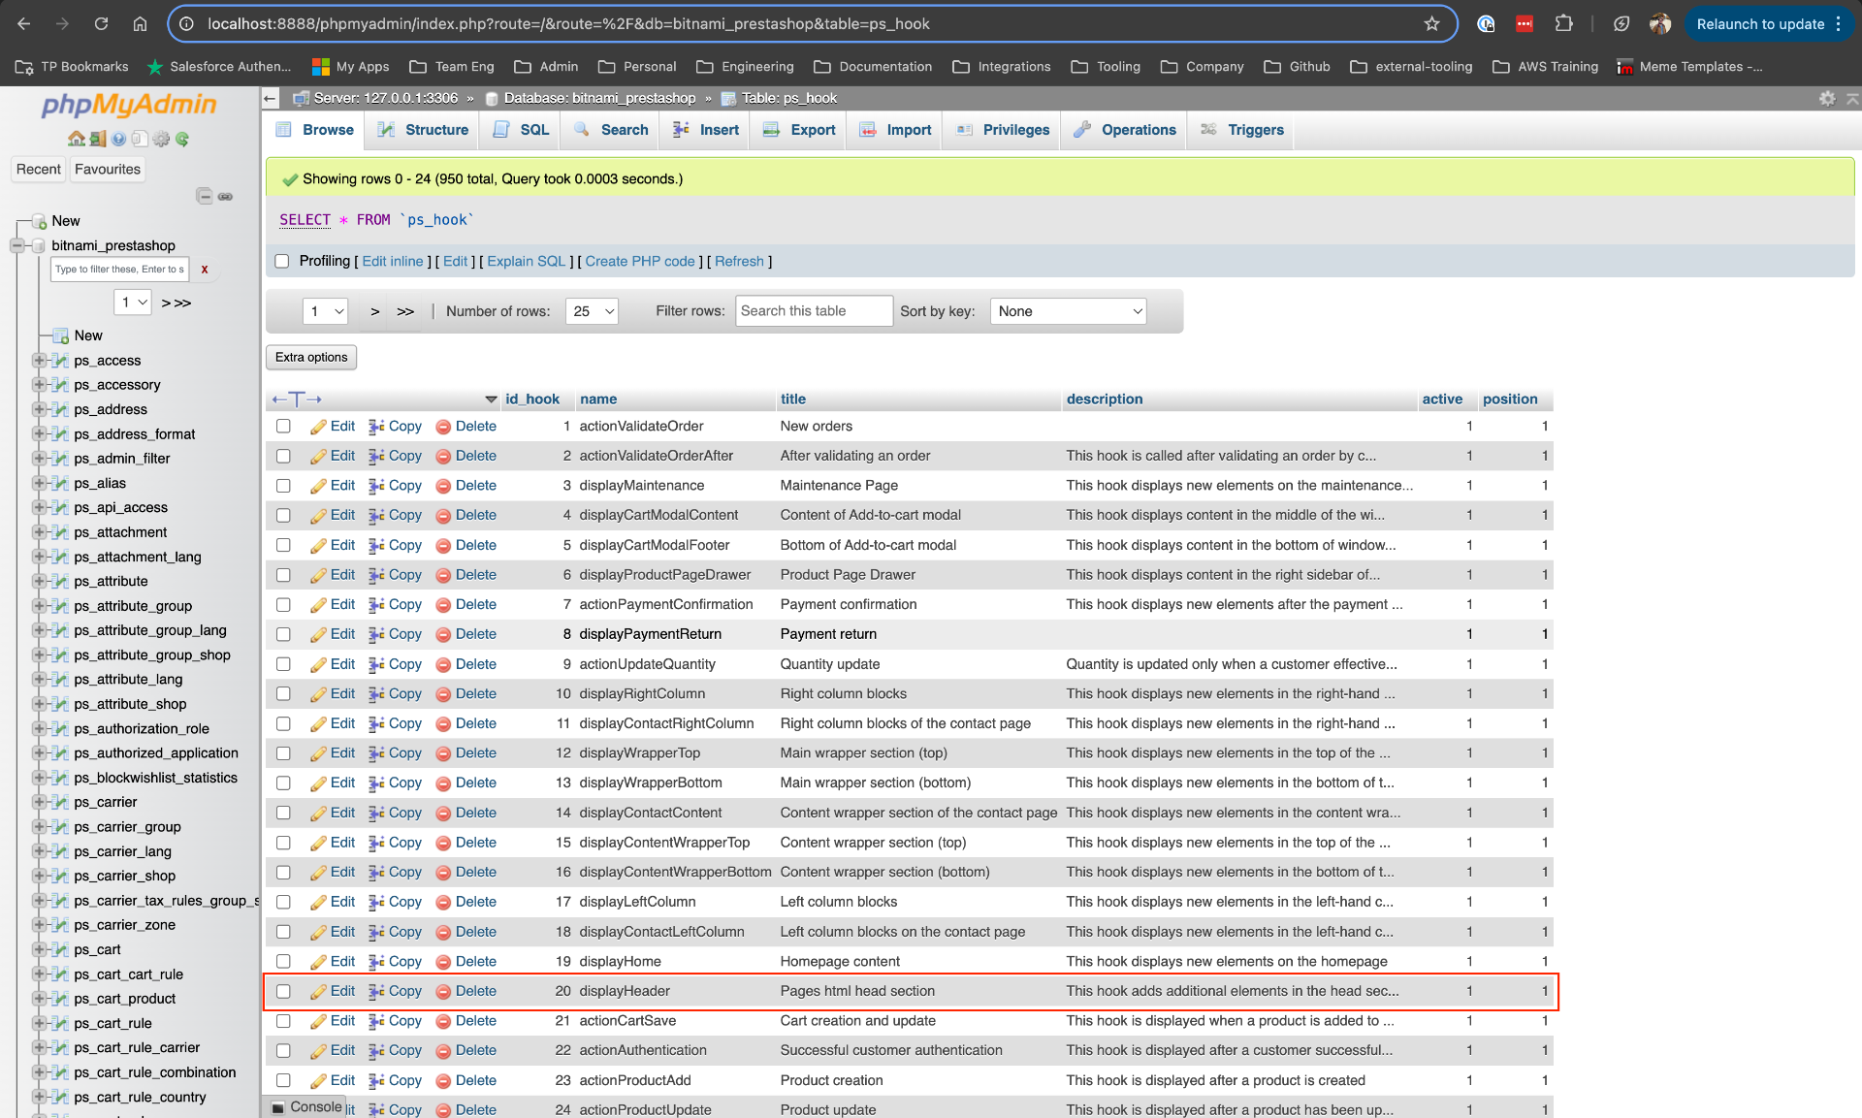This screenshot has height=1118, width=1862.
Task: Click the Search this table field
Action: click(x=813, y=311)
